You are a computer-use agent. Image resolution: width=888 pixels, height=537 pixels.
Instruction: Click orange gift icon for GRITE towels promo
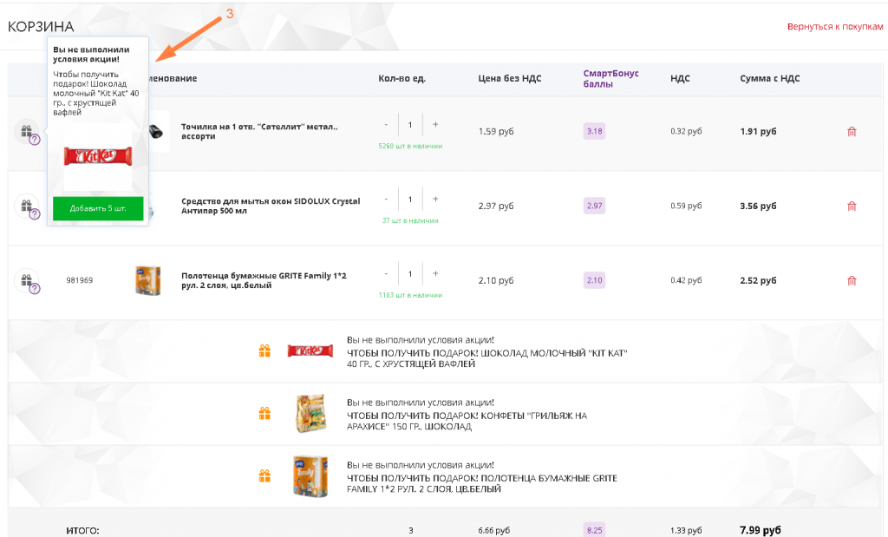[x=264, y=475]
